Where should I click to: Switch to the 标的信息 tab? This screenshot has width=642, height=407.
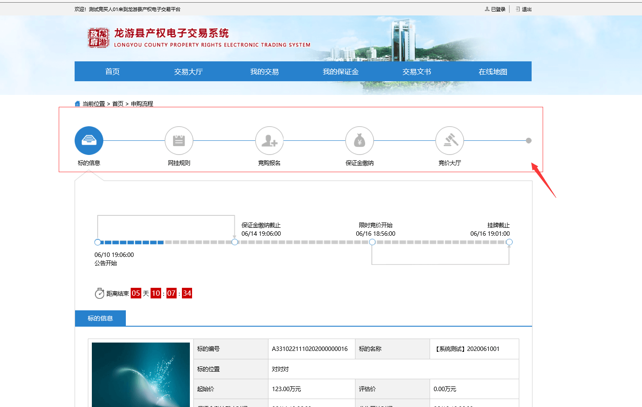[100, 318]
